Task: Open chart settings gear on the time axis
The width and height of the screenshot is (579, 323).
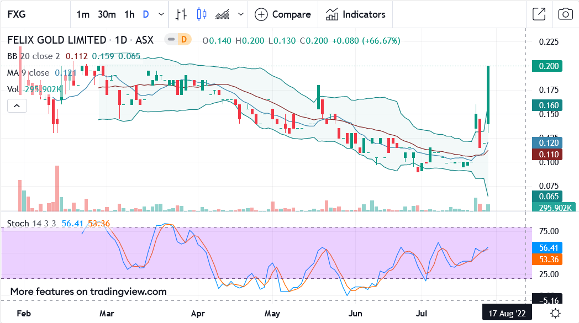Action: pos(555,314)
